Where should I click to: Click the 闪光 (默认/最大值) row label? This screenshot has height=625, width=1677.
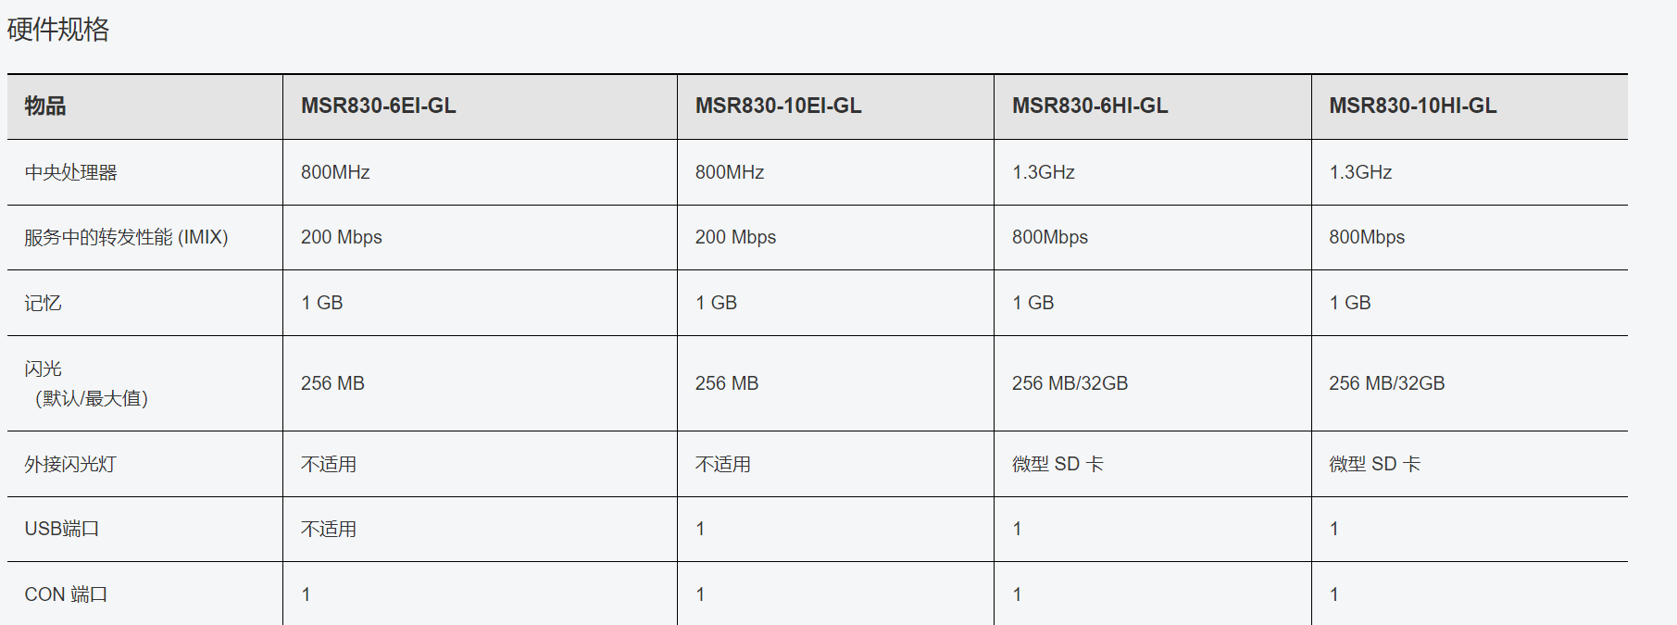[87, 383]
